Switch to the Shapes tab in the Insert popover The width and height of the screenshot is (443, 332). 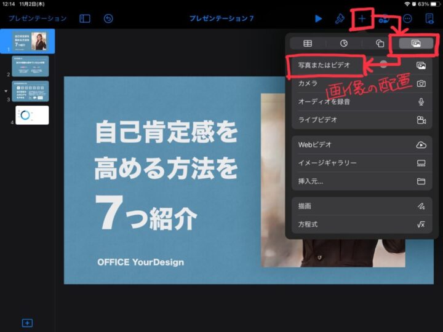380,44
